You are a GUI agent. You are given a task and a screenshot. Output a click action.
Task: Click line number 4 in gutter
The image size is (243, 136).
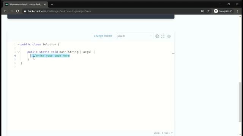click(x=15, y=56)
